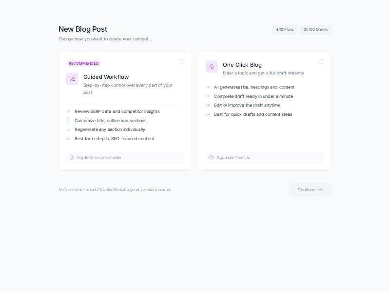Select the One Click Blog radio button
The image size is (390, 292).
click(321, 62)
